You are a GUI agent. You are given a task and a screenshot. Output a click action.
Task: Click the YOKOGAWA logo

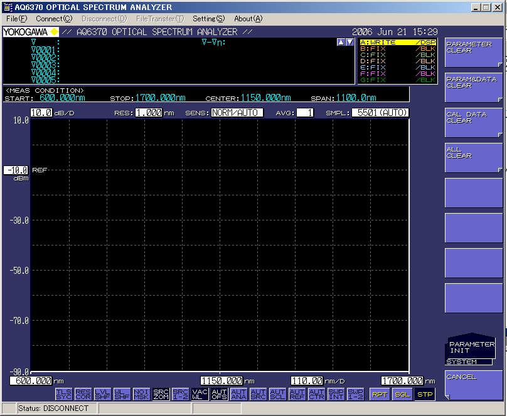(x=31, y=32)
